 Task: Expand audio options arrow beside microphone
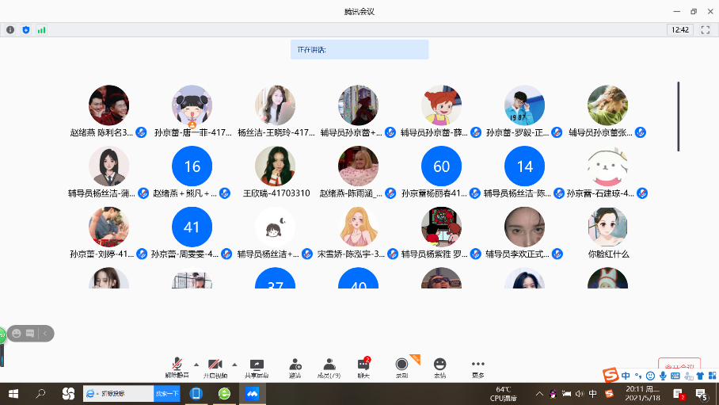point(196,365)
